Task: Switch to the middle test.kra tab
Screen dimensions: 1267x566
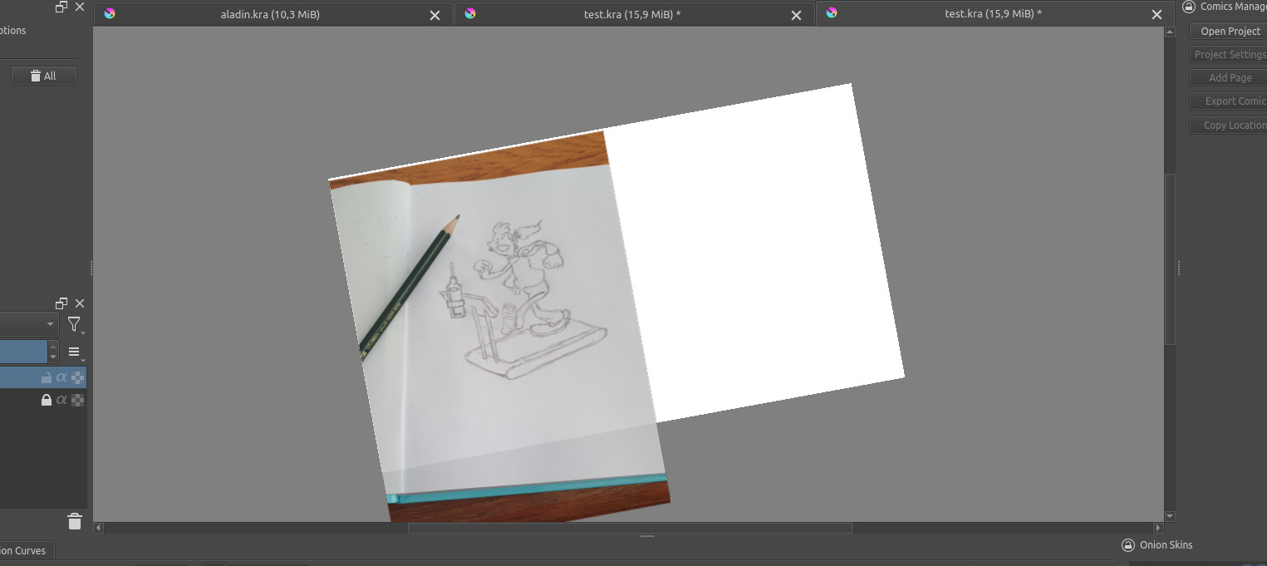Action: [x=631, y=14]
